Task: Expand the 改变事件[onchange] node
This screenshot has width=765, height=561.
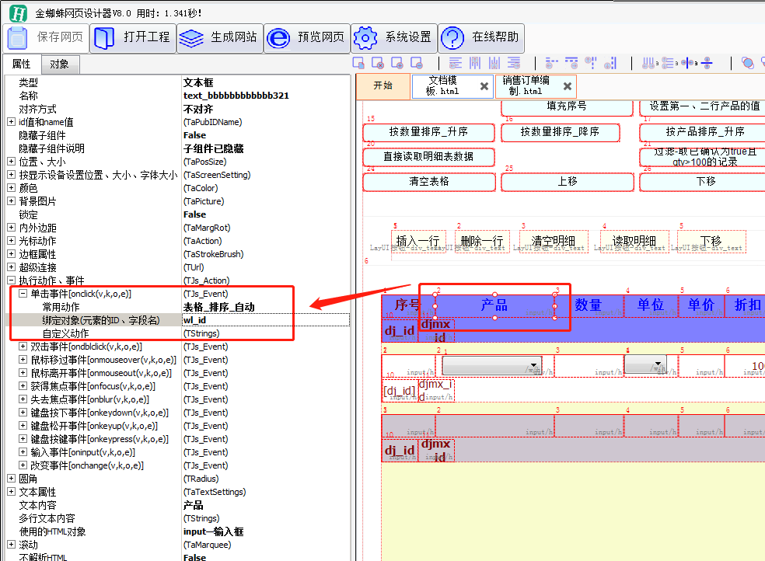Action: pyautogui.click(x=23, y=465)
